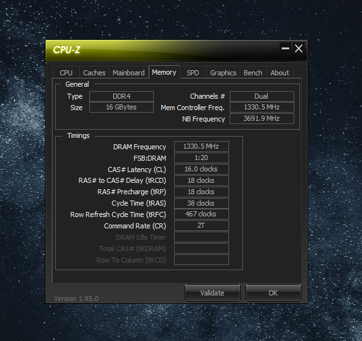Select the DRAM Frequency 1330.5 MHz value

pyautogui.click(x=201, y=147)
